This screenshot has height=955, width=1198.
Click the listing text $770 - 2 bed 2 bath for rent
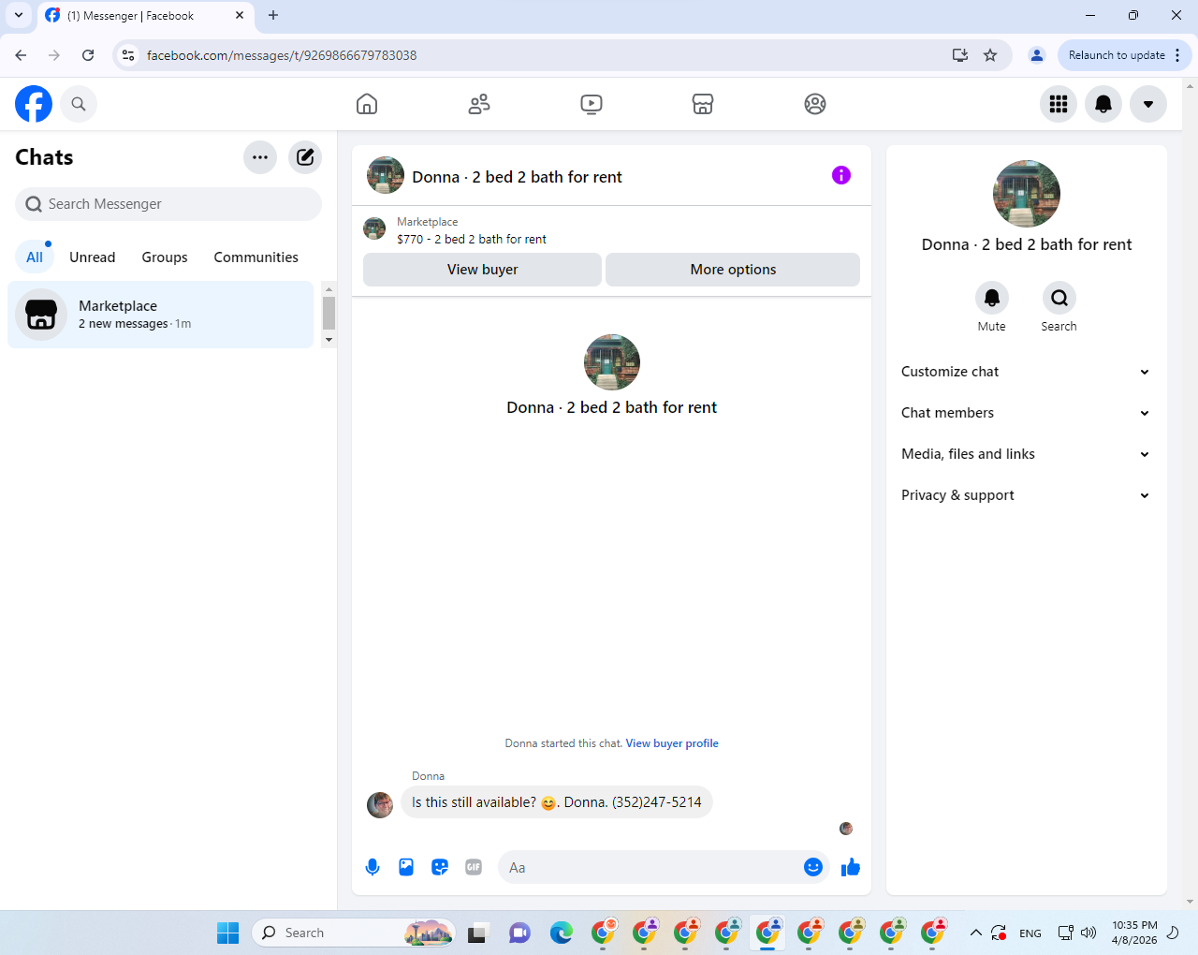(x=472, y=240)
